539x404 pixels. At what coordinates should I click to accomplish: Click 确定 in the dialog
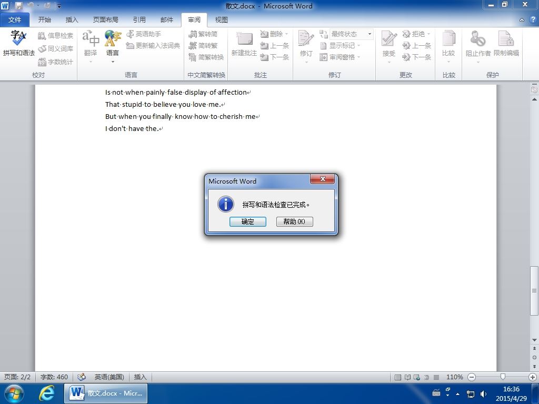tap(248, 221)
